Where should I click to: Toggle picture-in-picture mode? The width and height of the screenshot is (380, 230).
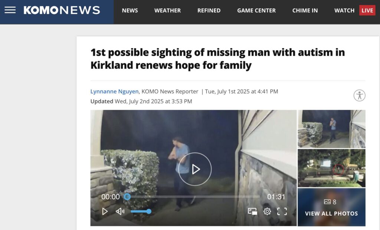pos(252,211)
